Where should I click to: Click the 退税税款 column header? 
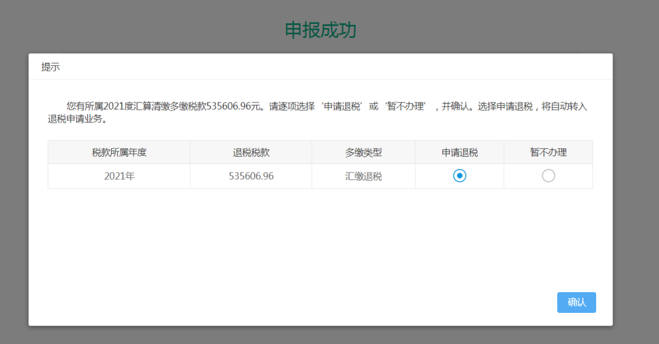point(251,152)
